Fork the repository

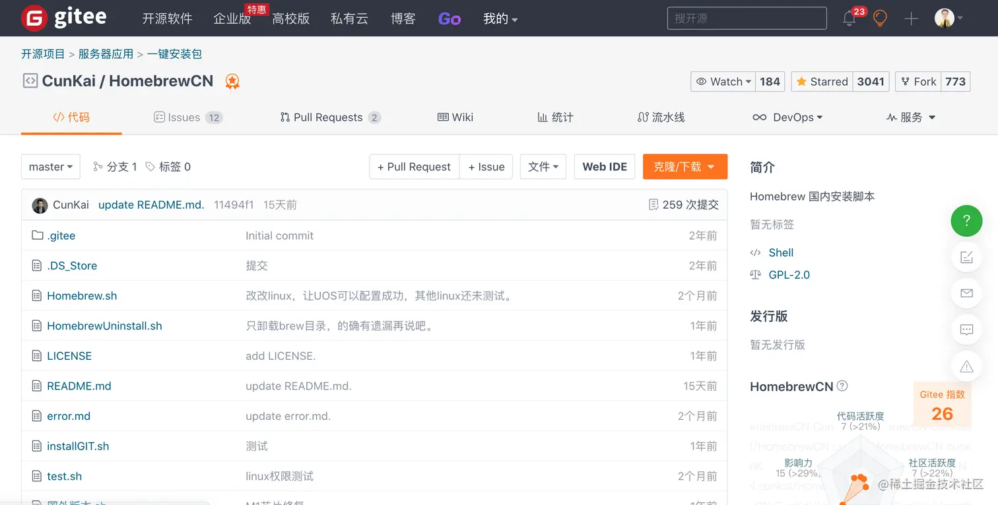[x=918, y=81]
